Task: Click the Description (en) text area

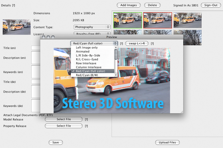Action: tap(36, 58)
